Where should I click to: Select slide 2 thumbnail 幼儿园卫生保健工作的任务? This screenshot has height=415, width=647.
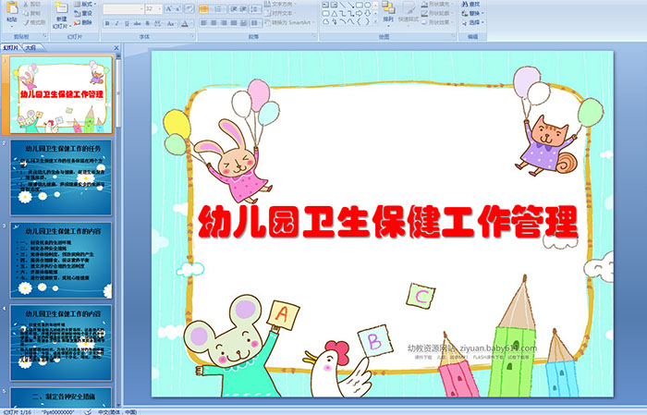click(x=61, y=177)
